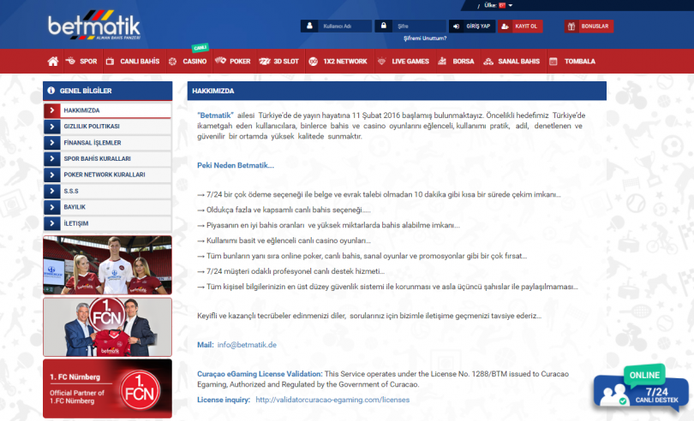Click the gift icon on the Bonuslar button
The image size is (694, 421).
tap(571, 26)
